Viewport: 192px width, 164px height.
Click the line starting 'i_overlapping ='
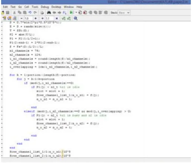tap(54, 67)
